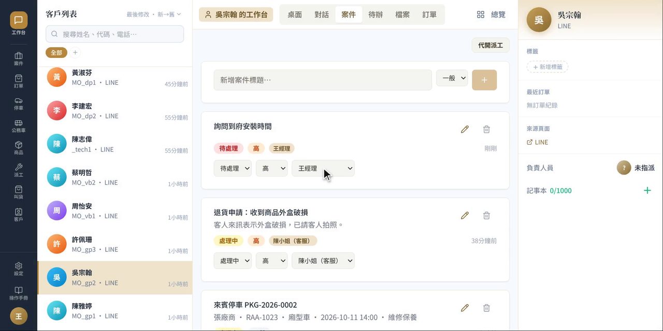Open 公務車 section in sidebar

pos(19,126)
